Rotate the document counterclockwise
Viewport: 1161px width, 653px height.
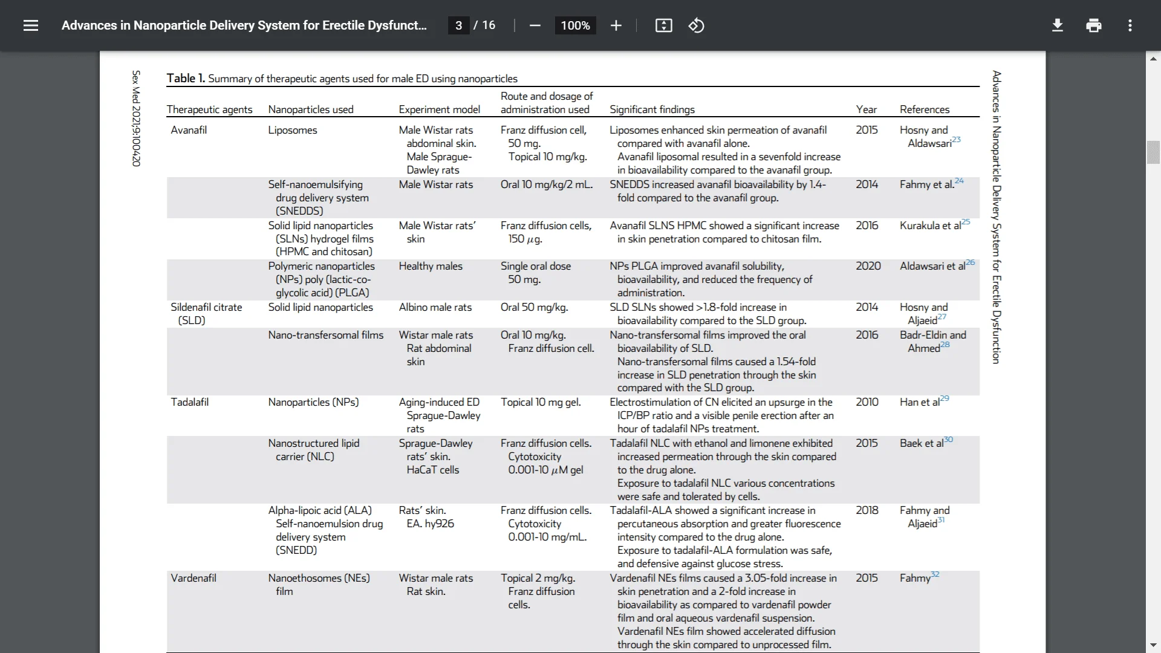point(696,25)
